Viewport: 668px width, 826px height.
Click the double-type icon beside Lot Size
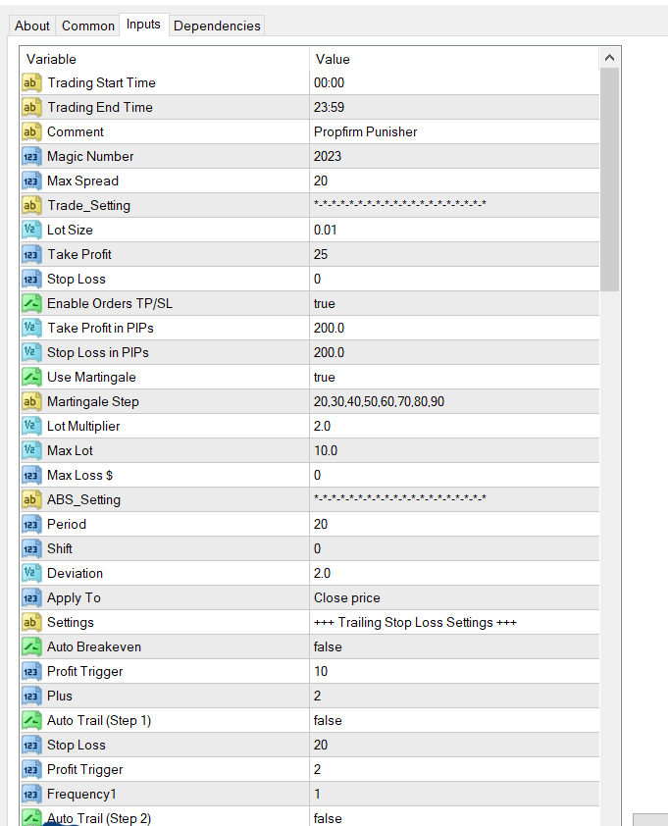[x=31, y=230]
